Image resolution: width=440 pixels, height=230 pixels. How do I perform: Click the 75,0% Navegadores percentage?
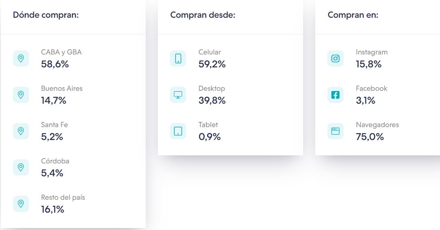[370, 137]
